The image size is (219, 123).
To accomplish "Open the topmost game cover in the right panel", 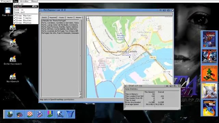I will tap(209, 39).
